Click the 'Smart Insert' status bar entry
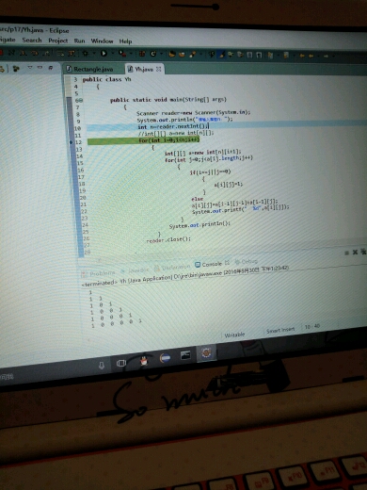This screenshot has height=490, width=367. [280, 330]
